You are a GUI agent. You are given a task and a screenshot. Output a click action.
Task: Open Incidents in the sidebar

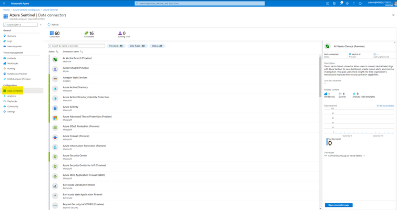tap(12, 58)
